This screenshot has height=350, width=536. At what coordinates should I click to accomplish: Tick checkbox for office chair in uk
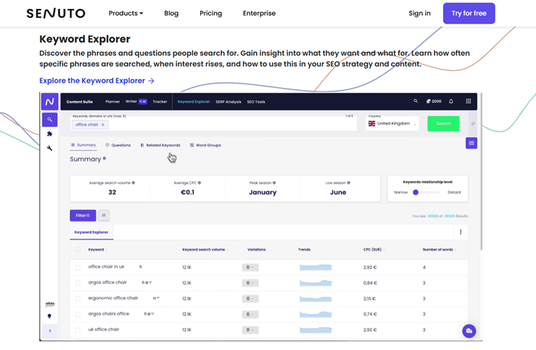click(78, 267)
